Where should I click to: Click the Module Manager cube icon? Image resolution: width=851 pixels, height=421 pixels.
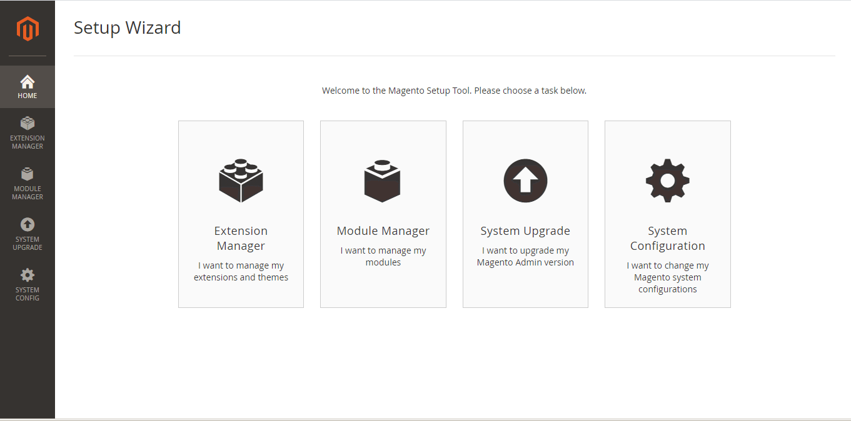[383, 181]
